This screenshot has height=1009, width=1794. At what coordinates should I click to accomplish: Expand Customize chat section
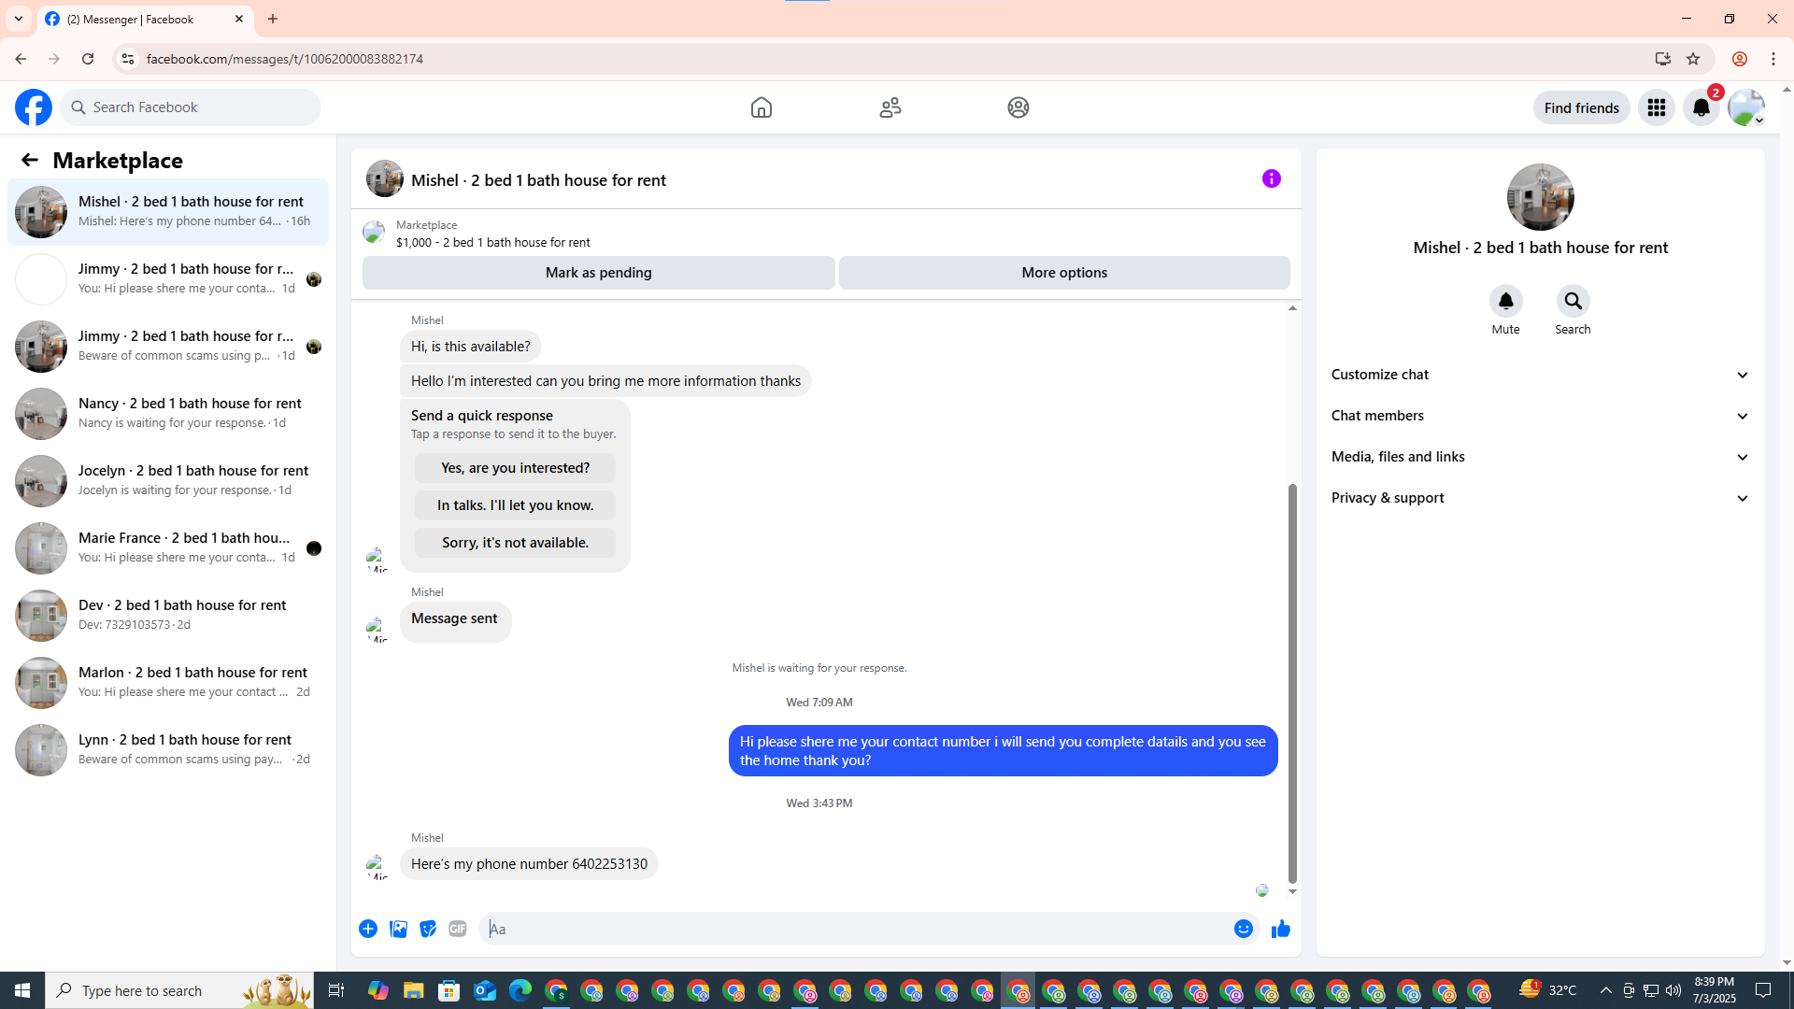coord(1540,375)
